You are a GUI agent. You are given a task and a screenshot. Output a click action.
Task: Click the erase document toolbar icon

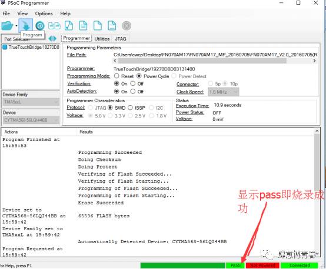(x=112, y=26)
